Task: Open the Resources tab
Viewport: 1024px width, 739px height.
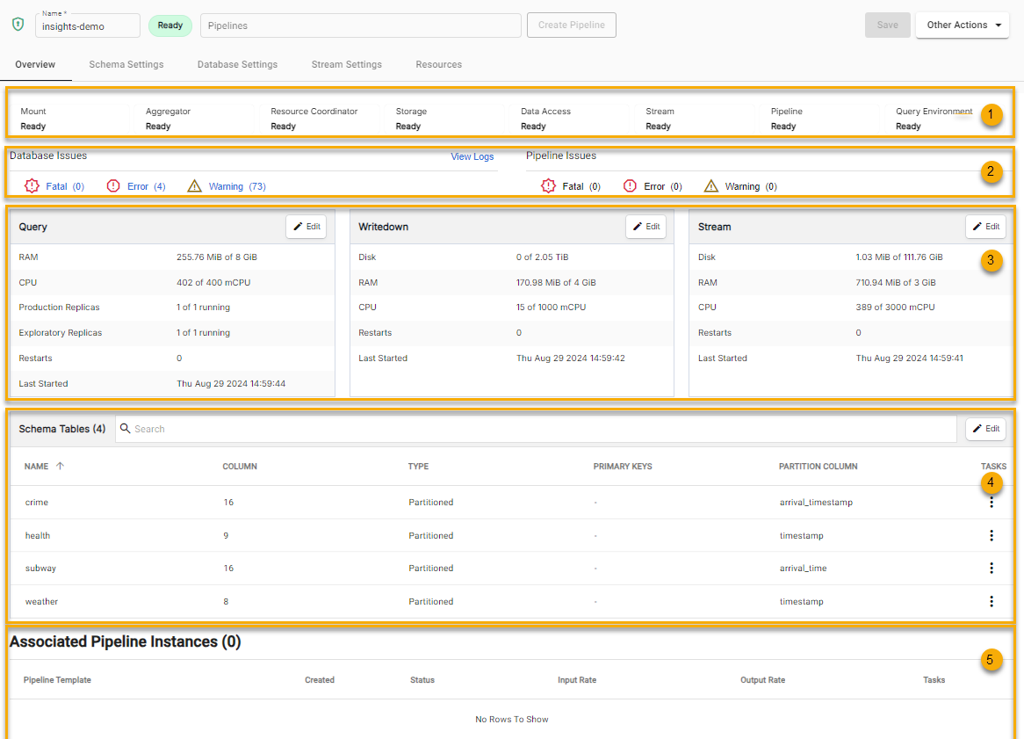Action: [x=439, y=64]
